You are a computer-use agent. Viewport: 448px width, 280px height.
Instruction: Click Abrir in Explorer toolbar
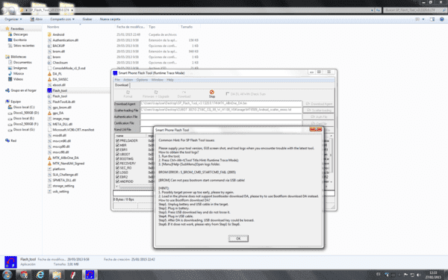click(x=37, y=19)
